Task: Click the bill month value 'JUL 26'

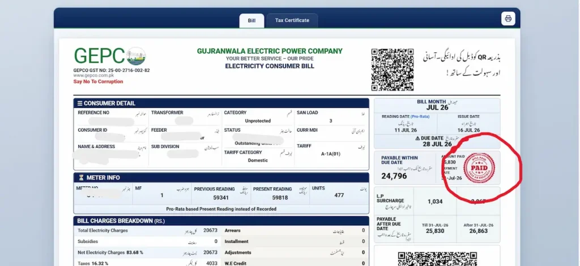Action: [437, 108]
